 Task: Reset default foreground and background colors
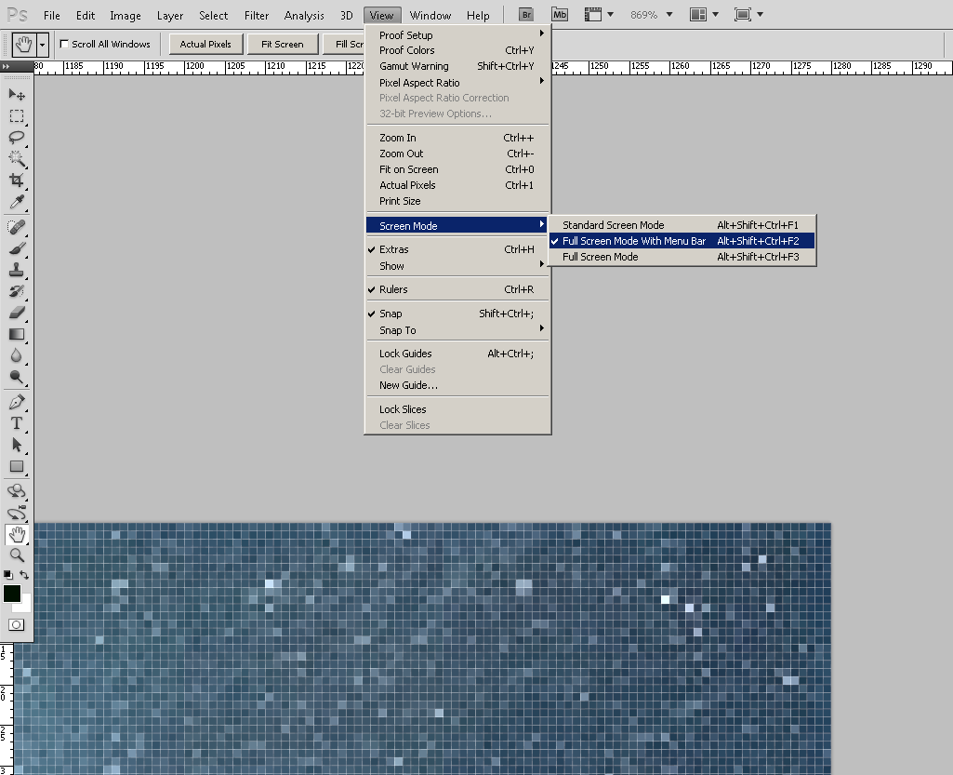pyautogui.click(x=7, y=575)
